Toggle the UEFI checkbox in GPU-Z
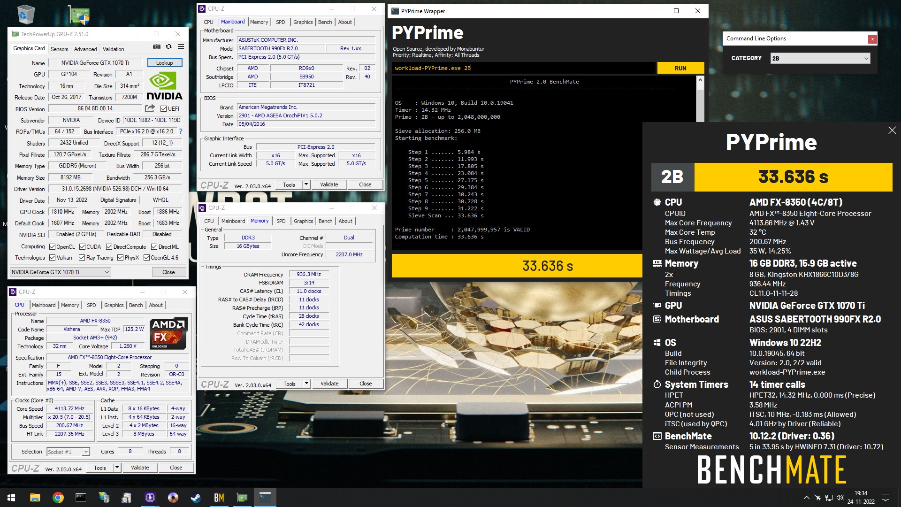Image resolution: width=901 pixels, height=507 pixels. 164,108
